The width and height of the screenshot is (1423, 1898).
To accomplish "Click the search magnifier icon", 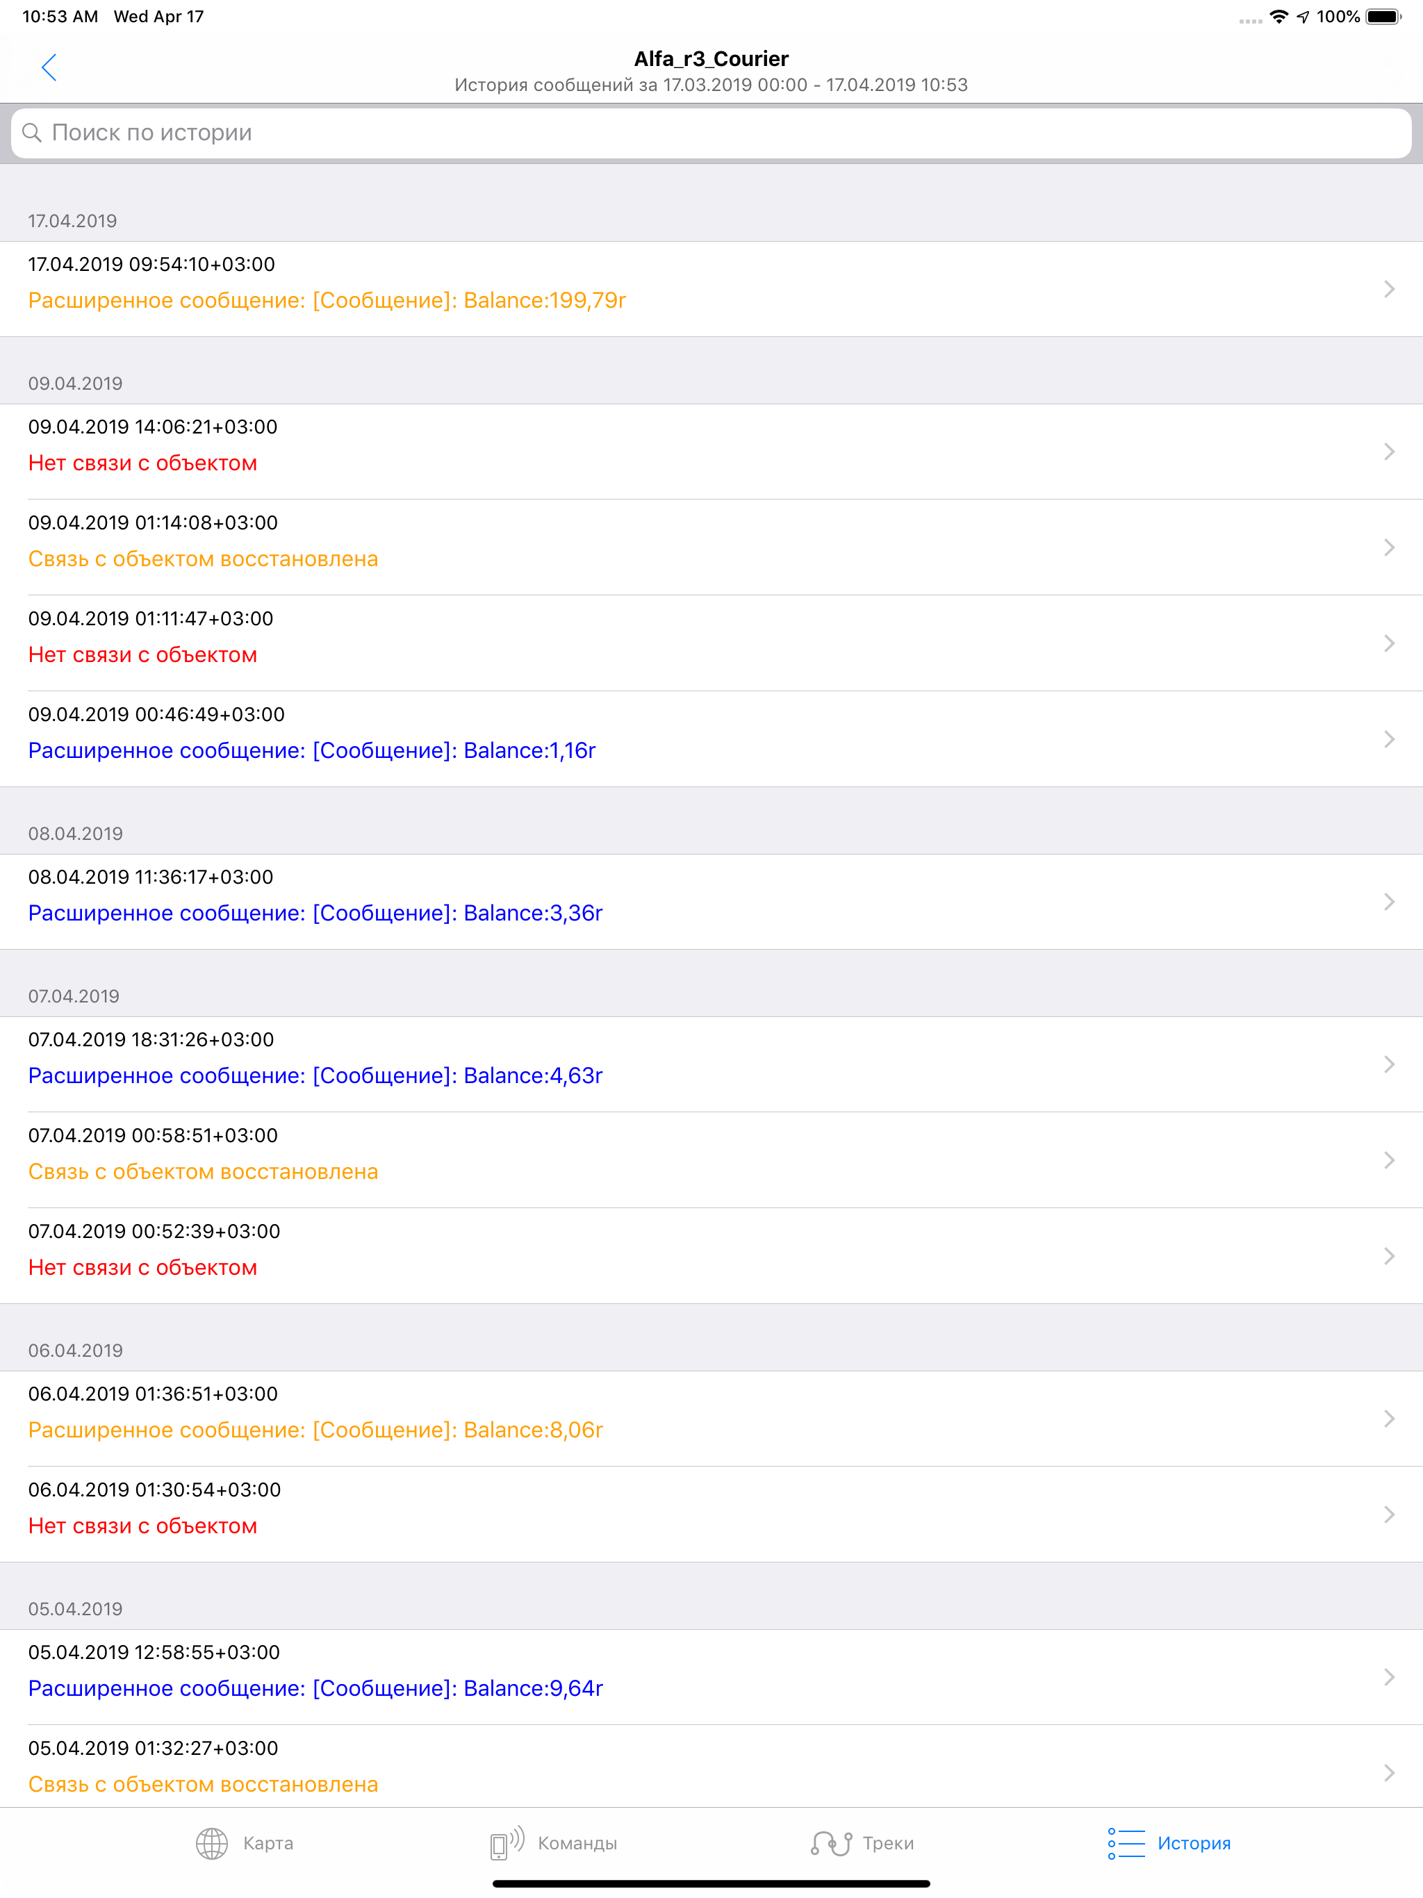I will (32, 132).
